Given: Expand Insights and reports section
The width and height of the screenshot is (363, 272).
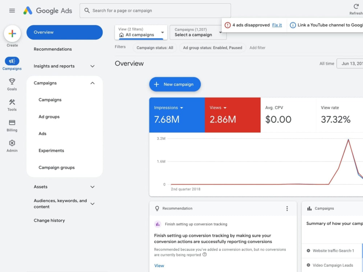Looking at the screenshot, I should 92,66.
